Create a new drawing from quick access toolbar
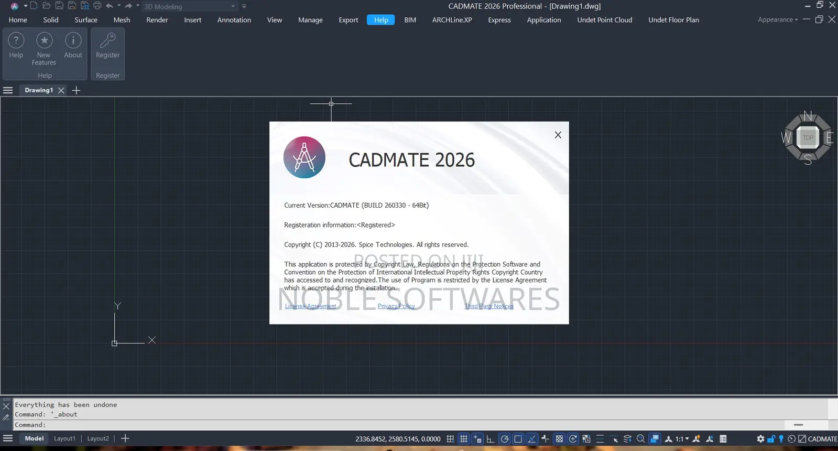The width and height of the screenshot is (838, 451). (34, 6)
